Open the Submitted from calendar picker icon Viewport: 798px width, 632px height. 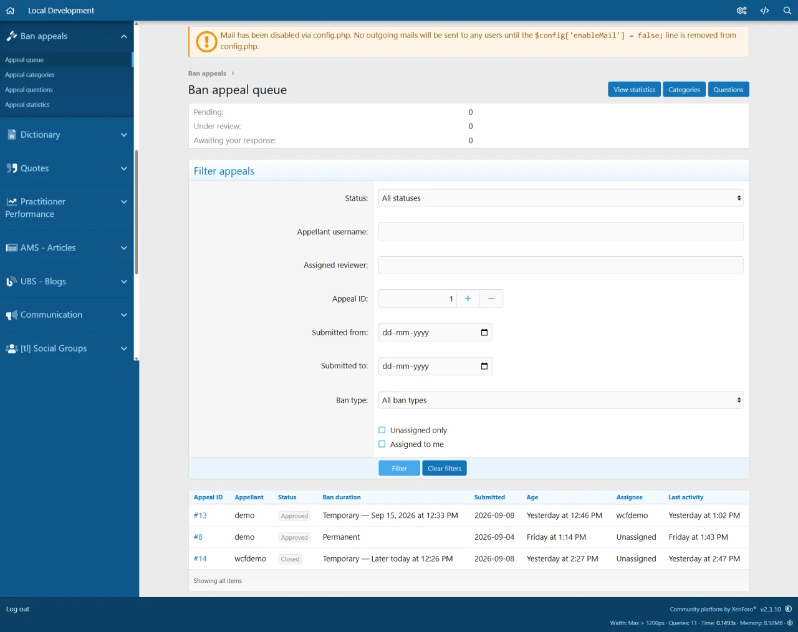tap(484, 333)
